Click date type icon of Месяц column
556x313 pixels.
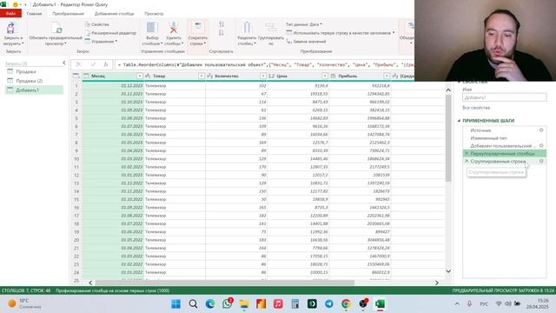[x=86, y=76]
